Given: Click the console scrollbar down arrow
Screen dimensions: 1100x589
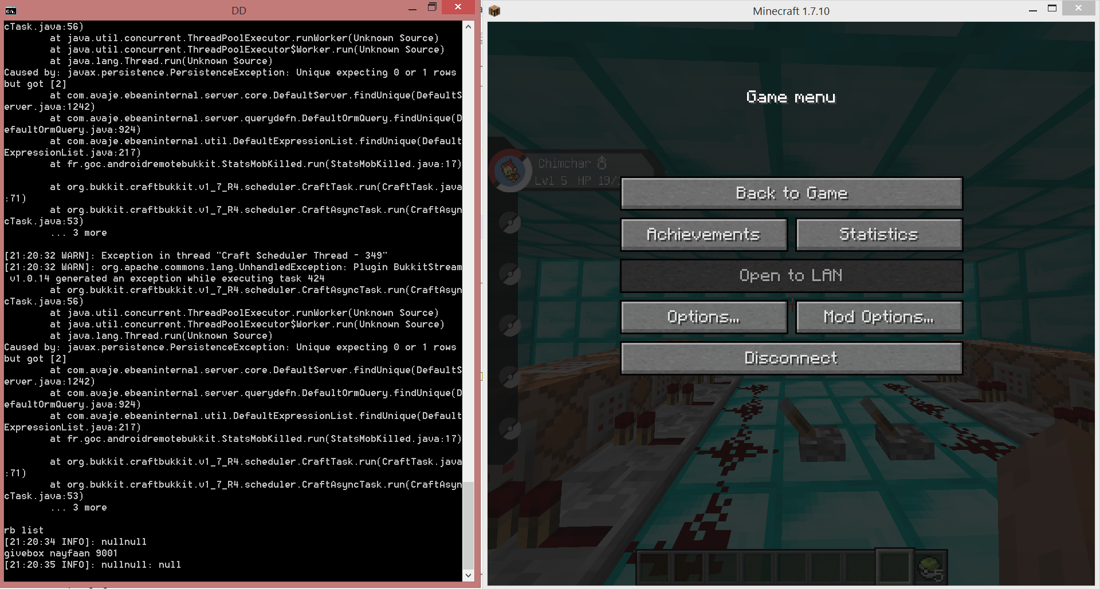Looking at the screenshot, I should (x=468, y=575).
